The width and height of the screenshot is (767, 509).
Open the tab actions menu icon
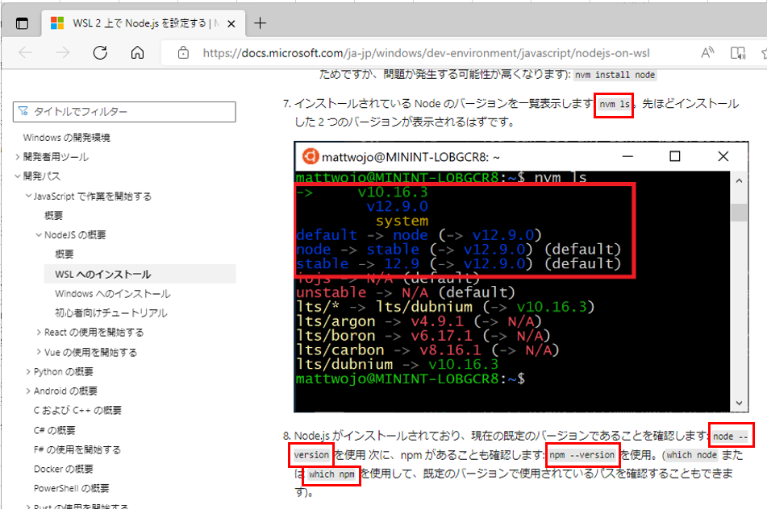[22, 23]
